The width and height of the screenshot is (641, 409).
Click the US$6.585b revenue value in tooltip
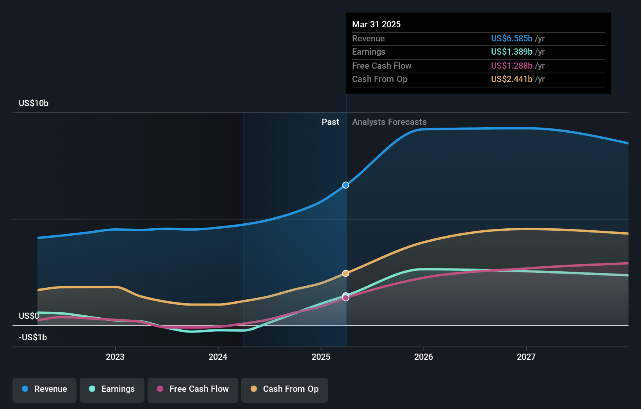512,38
